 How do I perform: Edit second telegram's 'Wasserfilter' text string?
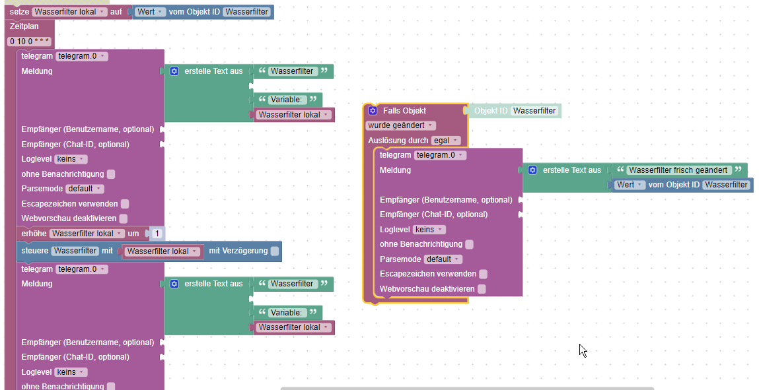[x=292, y=284]
